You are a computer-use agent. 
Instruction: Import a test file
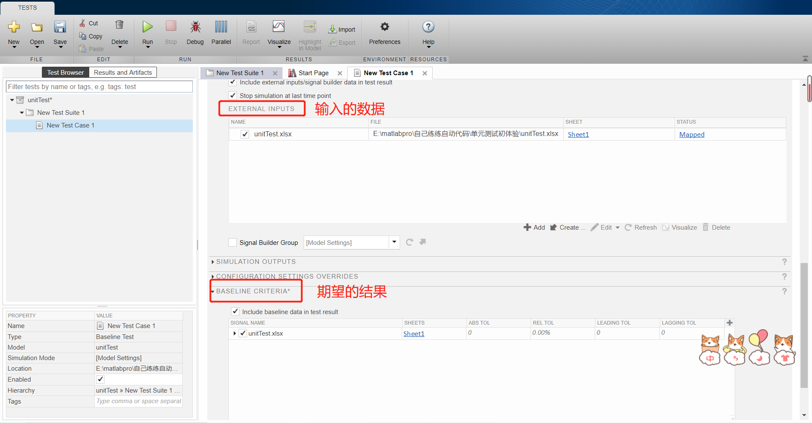pyautogui.click(x=342, y=28)
